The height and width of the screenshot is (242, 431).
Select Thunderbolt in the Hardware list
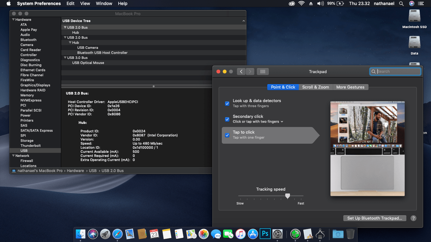[x=31, y=146]
